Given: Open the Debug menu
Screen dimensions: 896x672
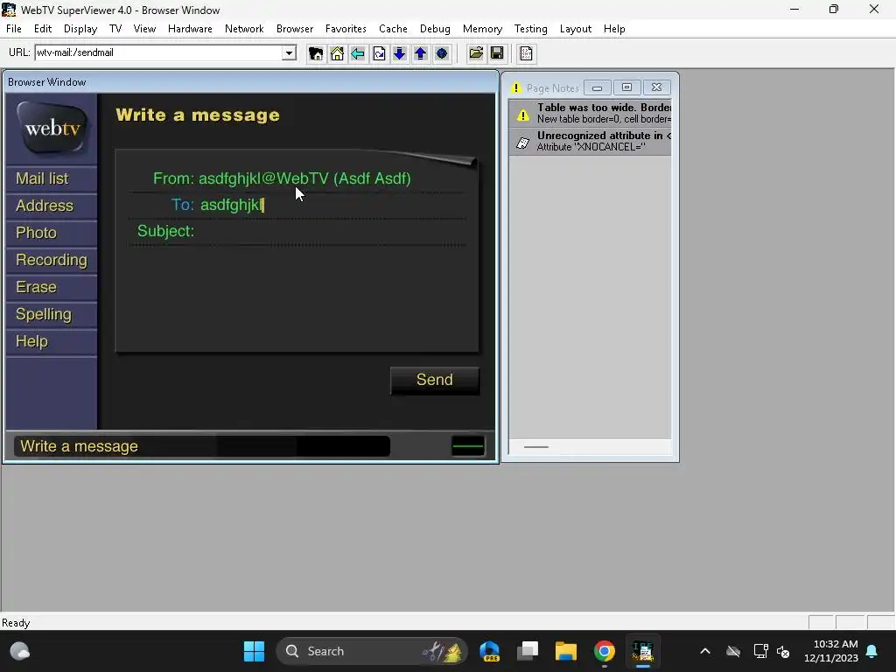Looking at the screenshot, I should coord(435,29).
